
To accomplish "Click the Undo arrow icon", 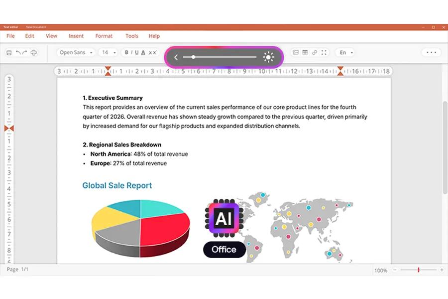I will click(18, 52).
